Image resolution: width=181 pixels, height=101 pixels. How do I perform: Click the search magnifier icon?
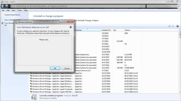[179, 6]
